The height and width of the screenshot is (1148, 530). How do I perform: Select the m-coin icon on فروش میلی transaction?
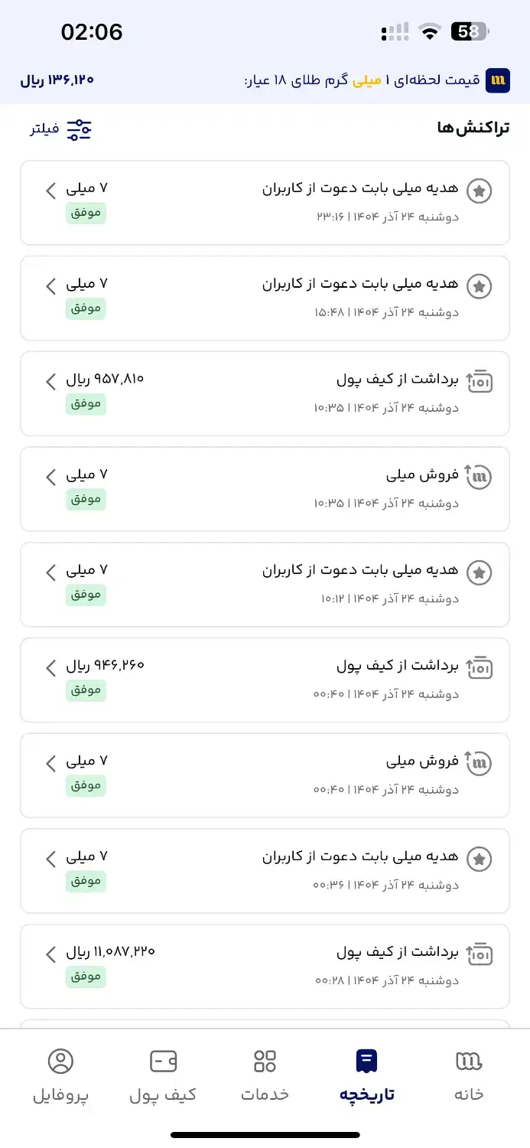(x=480, y=477)
